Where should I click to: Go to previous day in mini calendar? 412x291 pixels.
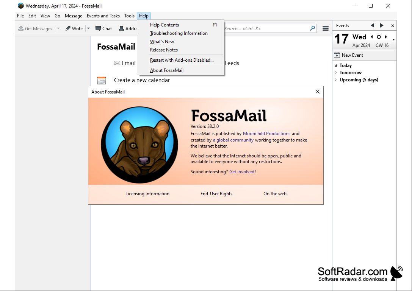pyautogui.click(x=372, y=37)
